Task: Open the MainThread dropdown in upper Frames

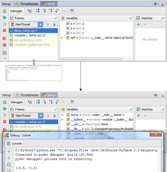Action: 41,24
